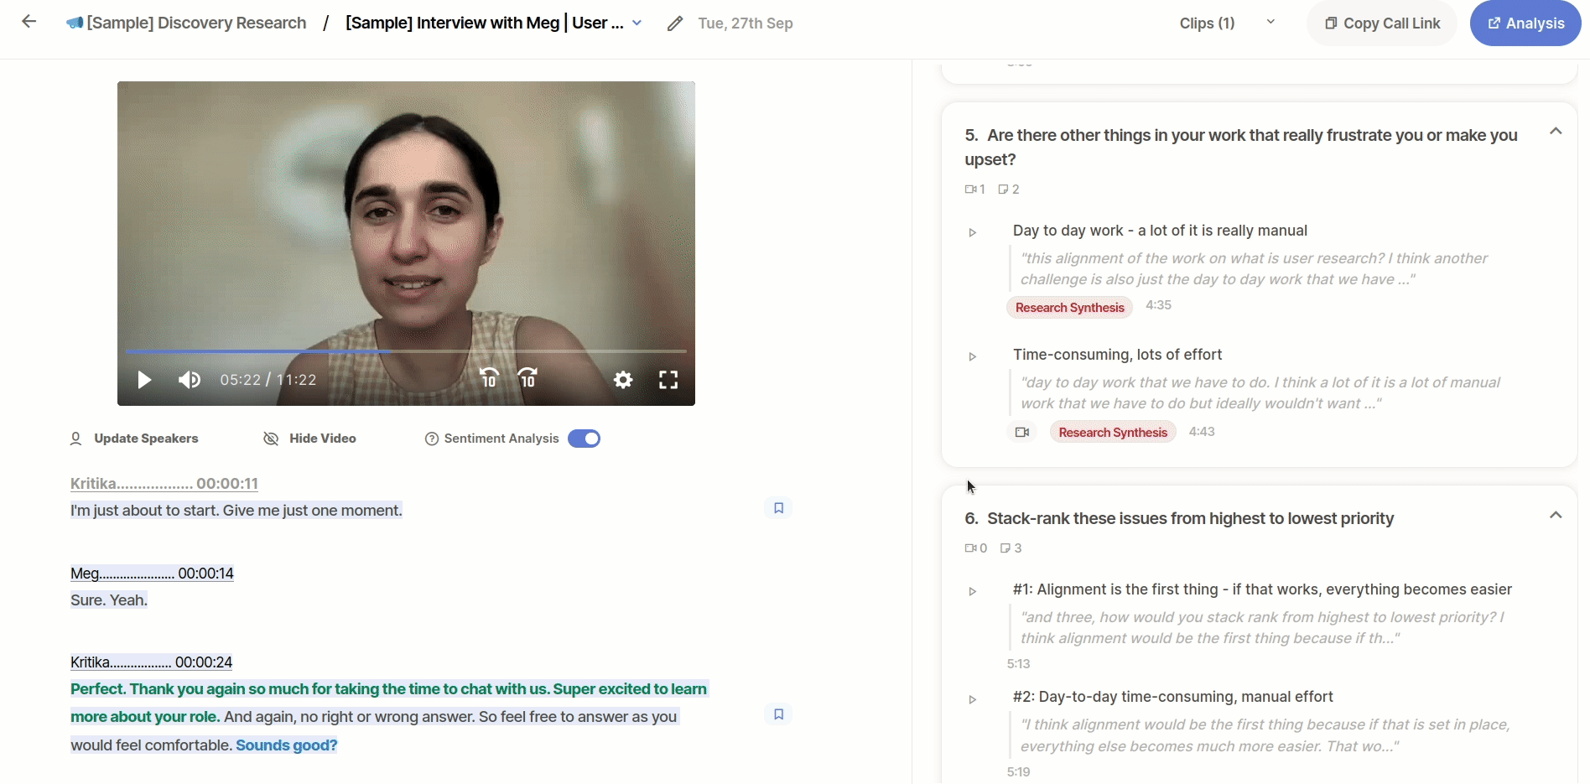Click the megaphone project icon
The image size is (1590, 784).
point(75,23)
